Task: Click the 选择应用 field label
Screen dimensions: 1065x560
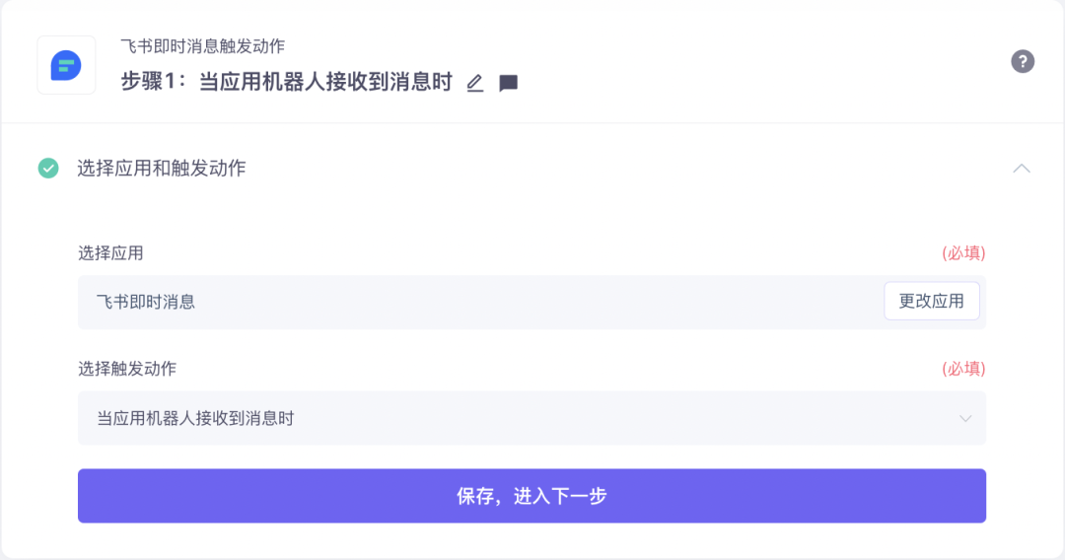Action: click(x=110, y=253)
